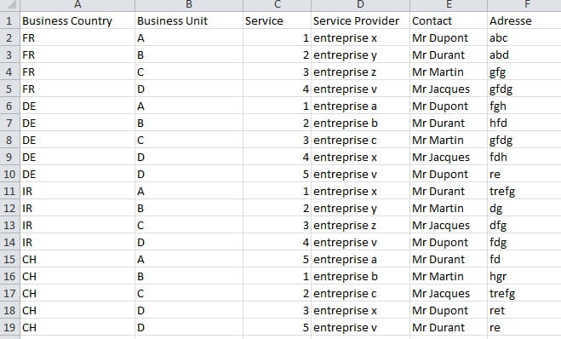The width and height of the screenshot is (561, 339).
Task: Click the trefg cell in row 11
Action: tap(524, 191)
